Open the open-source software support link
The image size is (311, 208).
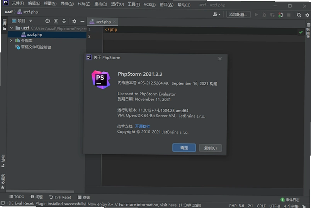pos(143,127)
